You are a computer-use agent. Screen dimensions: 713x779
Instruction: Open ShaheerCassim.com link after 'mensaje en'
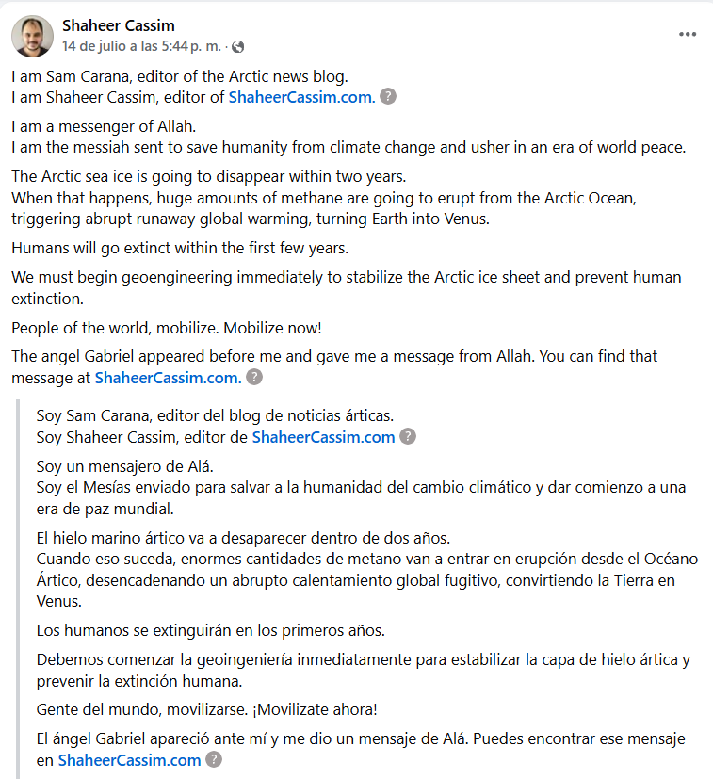[x=129, y=760]
